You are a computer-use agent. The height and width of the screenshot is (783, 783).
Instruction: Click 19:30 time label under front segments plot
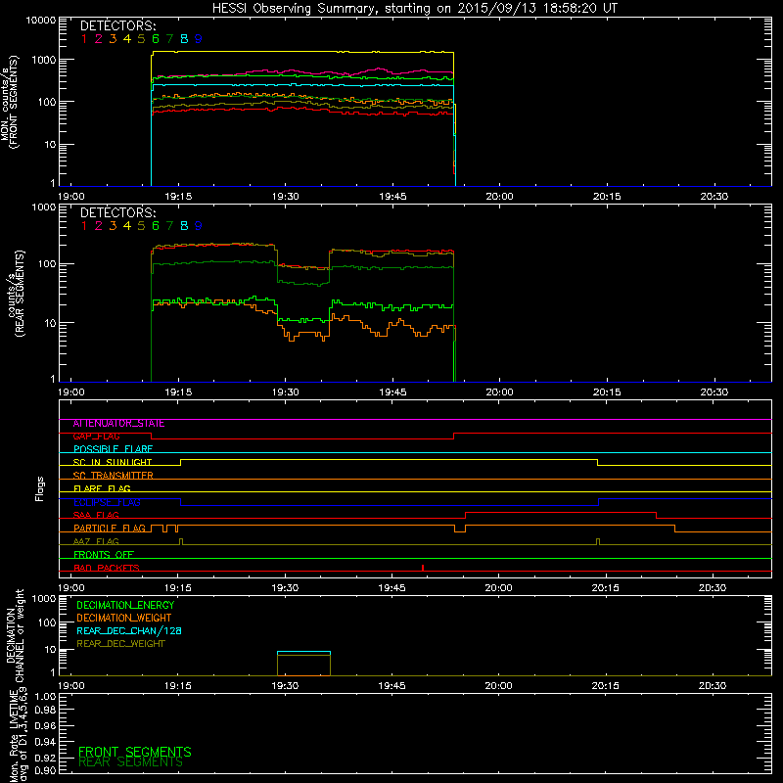pyautogui.click(x=286, y=197)
